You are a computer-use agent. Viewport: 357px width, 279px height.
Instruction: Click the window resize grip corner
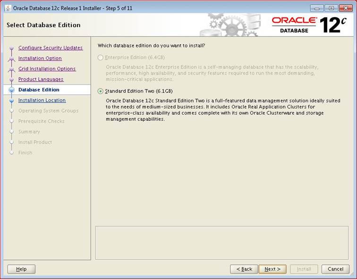point(352,274)
